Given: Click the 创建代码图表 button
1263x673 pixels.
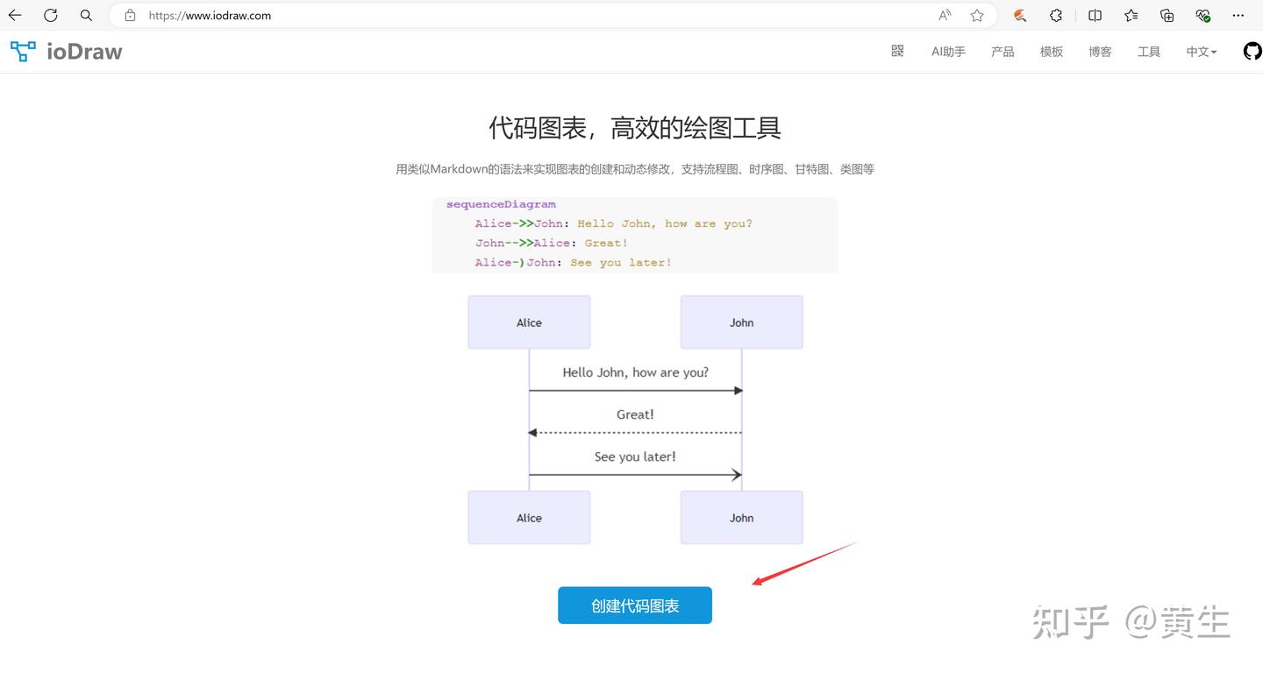Looking at the screenshot, I should 634,605.
